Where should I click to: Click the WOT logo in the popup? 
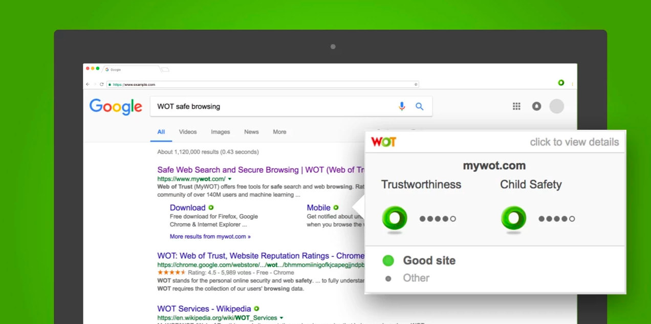pos(383,142)
